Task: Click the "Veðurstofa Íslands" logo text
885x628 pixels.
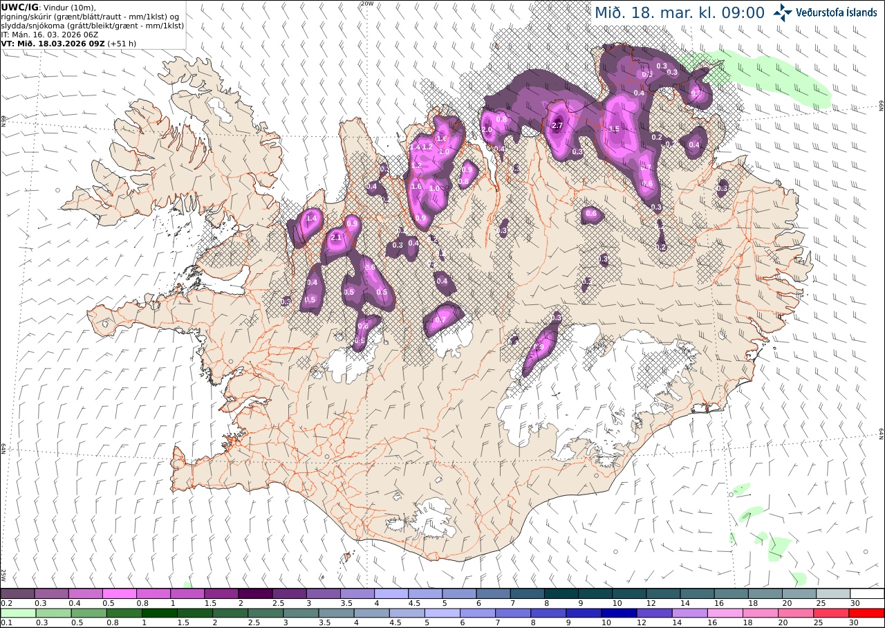Action: [837, 12]
